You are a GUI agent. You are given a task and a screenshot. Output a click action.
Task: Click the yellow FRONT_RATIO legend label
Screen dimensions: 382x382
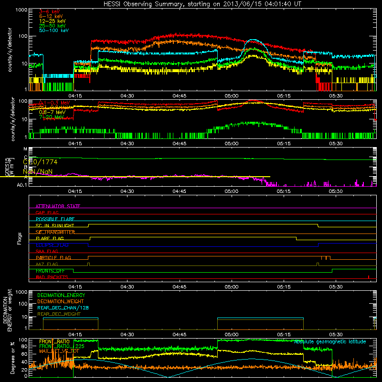point(54,341)
